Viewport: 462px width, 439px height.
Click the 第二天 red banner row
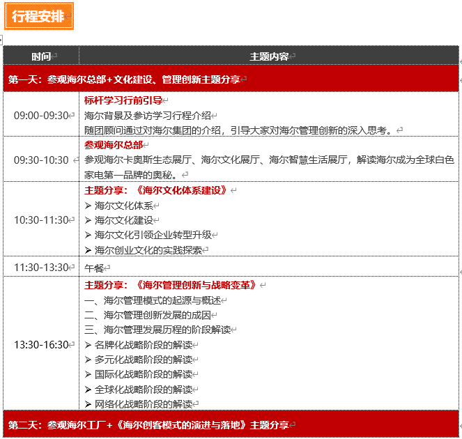(x=231, y=424)
